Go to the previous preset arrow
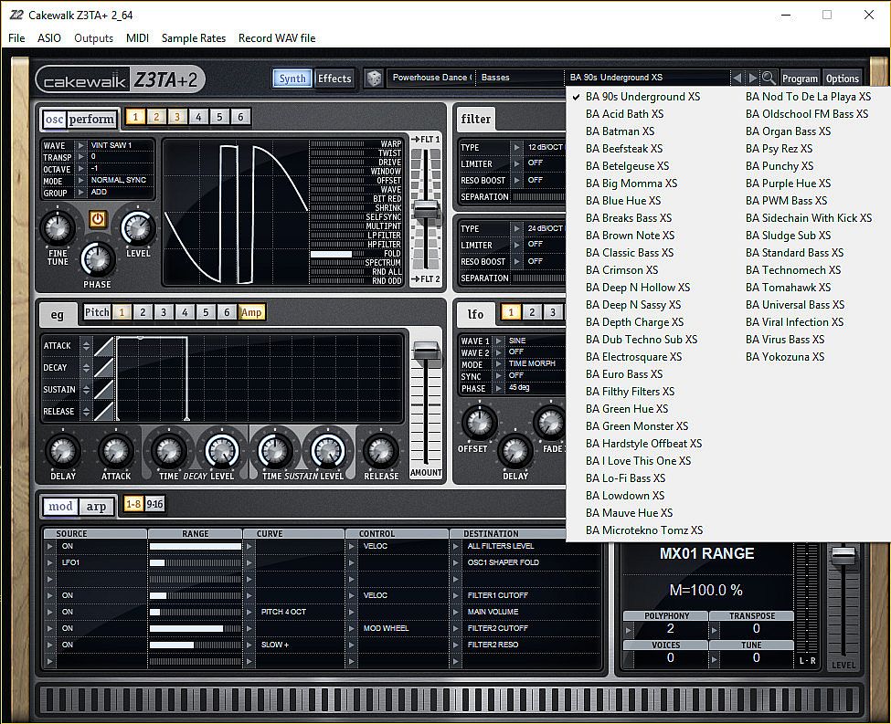Screen dimensions: 891x724 737,79
